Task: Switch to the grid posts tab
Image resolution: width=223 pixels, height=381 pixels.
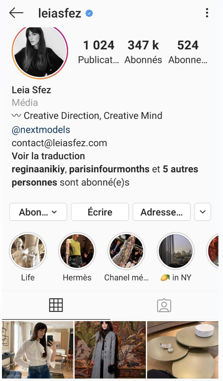Action: (x=56, y=305)
